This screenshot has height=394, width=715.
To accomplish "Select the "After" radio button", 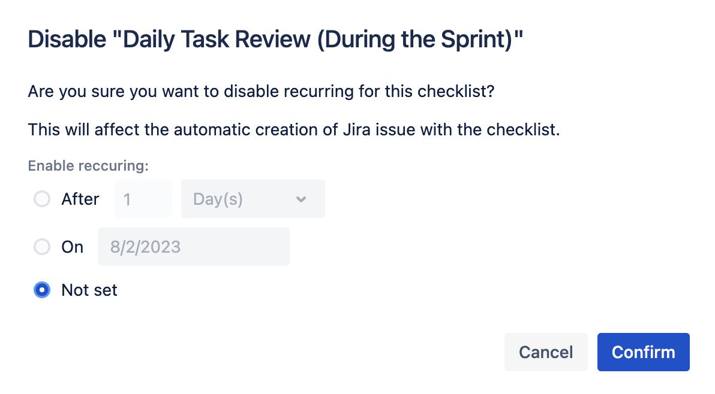I will click(42, 199).
